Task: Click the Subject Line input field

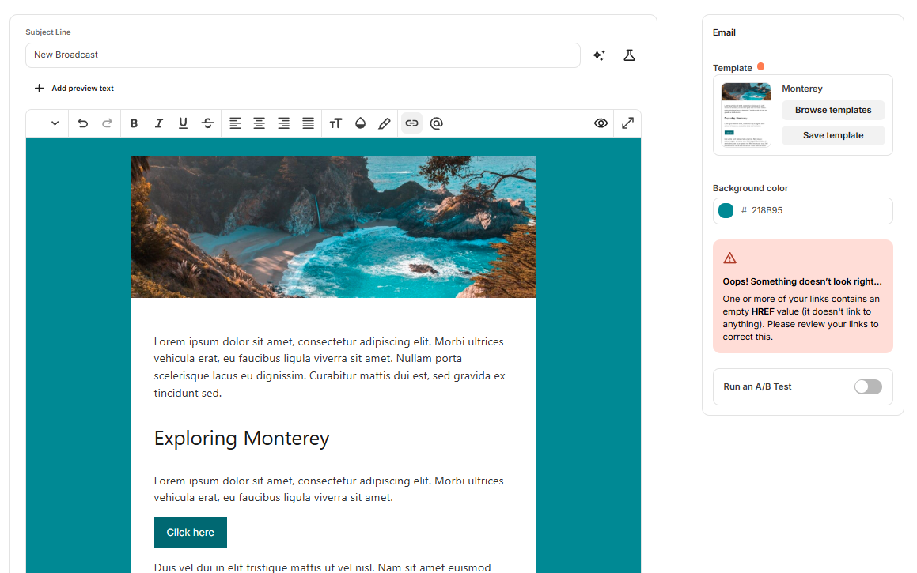Action: coord(303,55)
